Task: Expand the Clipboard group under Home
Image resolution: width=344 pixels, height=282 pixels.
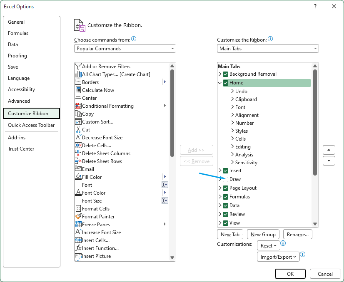Action: [x=232, y=99]
